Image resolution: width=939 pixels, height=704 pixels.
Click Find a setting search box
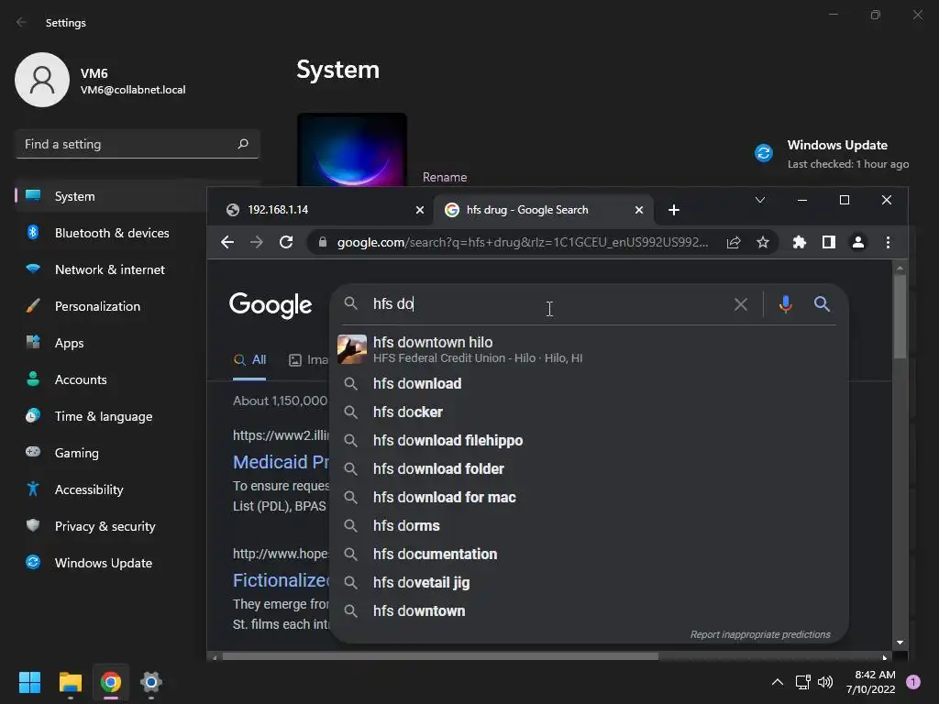138,144
